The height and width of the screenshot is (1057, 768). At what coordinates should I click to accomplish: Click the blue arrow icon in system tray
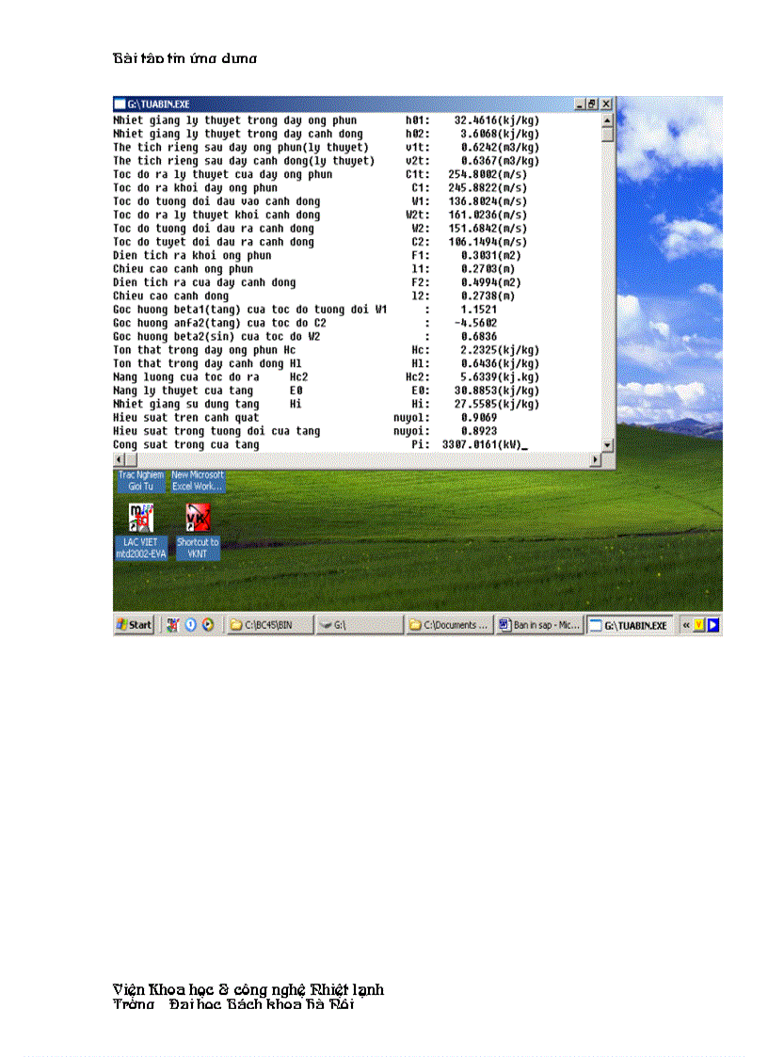713,625
